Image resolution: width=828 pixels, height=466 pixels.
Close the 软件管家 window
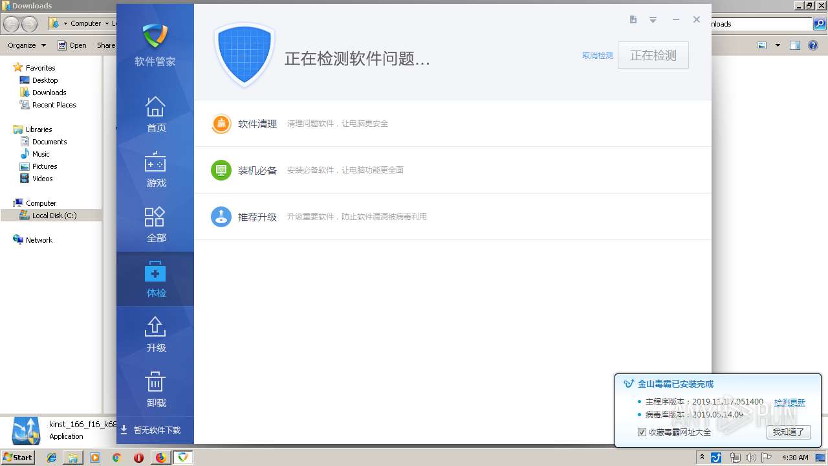click(x=697, y=19)
